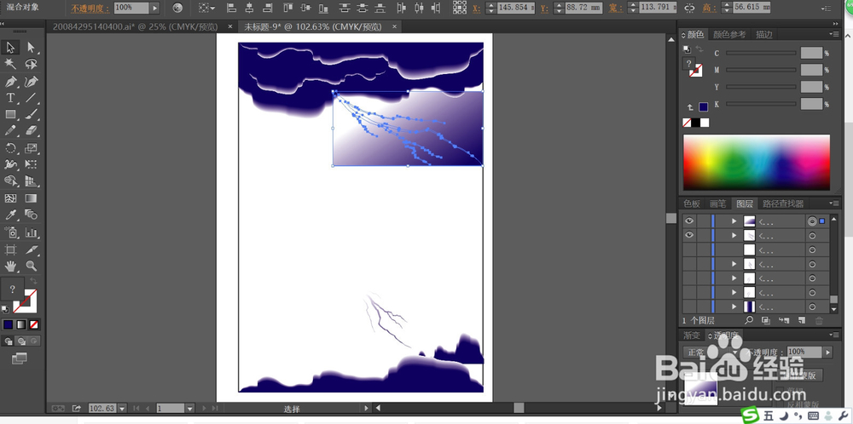Select the Symbol Sprayer tool

[x=10, y=232]
